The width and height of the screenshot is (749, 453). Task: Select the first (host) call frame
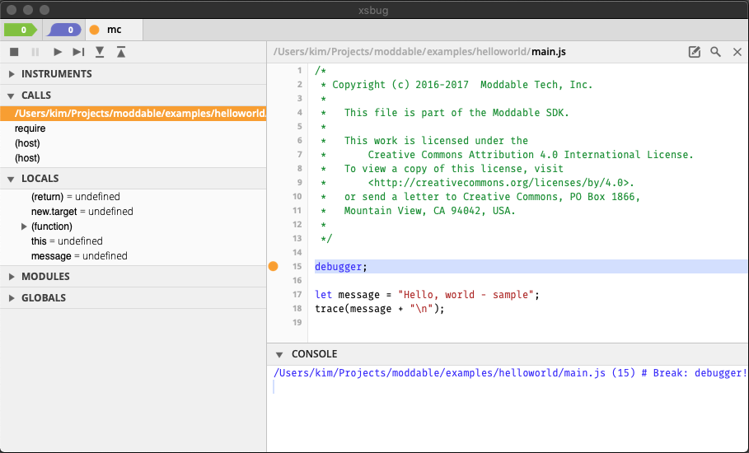133,143
